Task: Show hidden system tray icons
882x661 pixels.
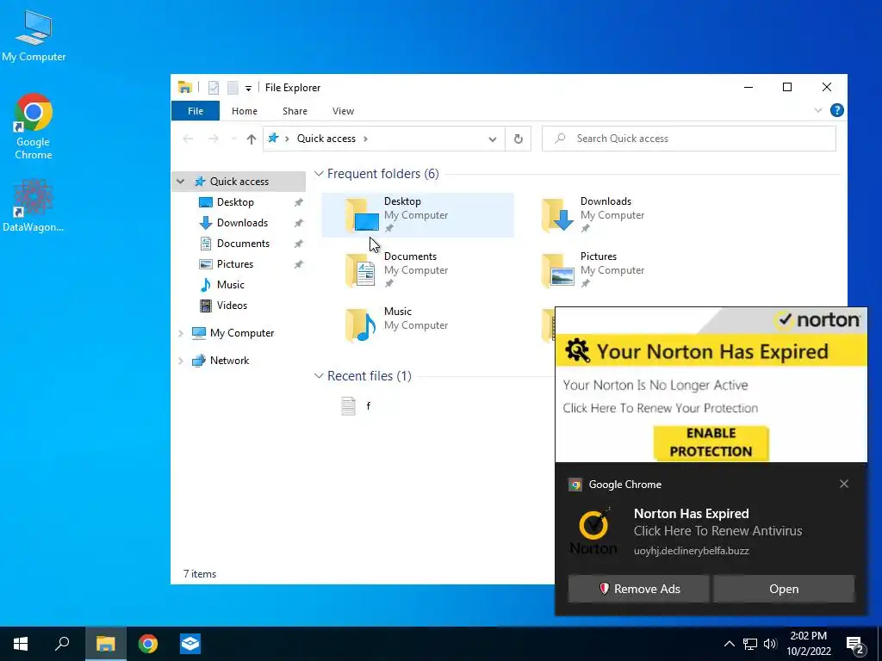Action: point(729,644)
